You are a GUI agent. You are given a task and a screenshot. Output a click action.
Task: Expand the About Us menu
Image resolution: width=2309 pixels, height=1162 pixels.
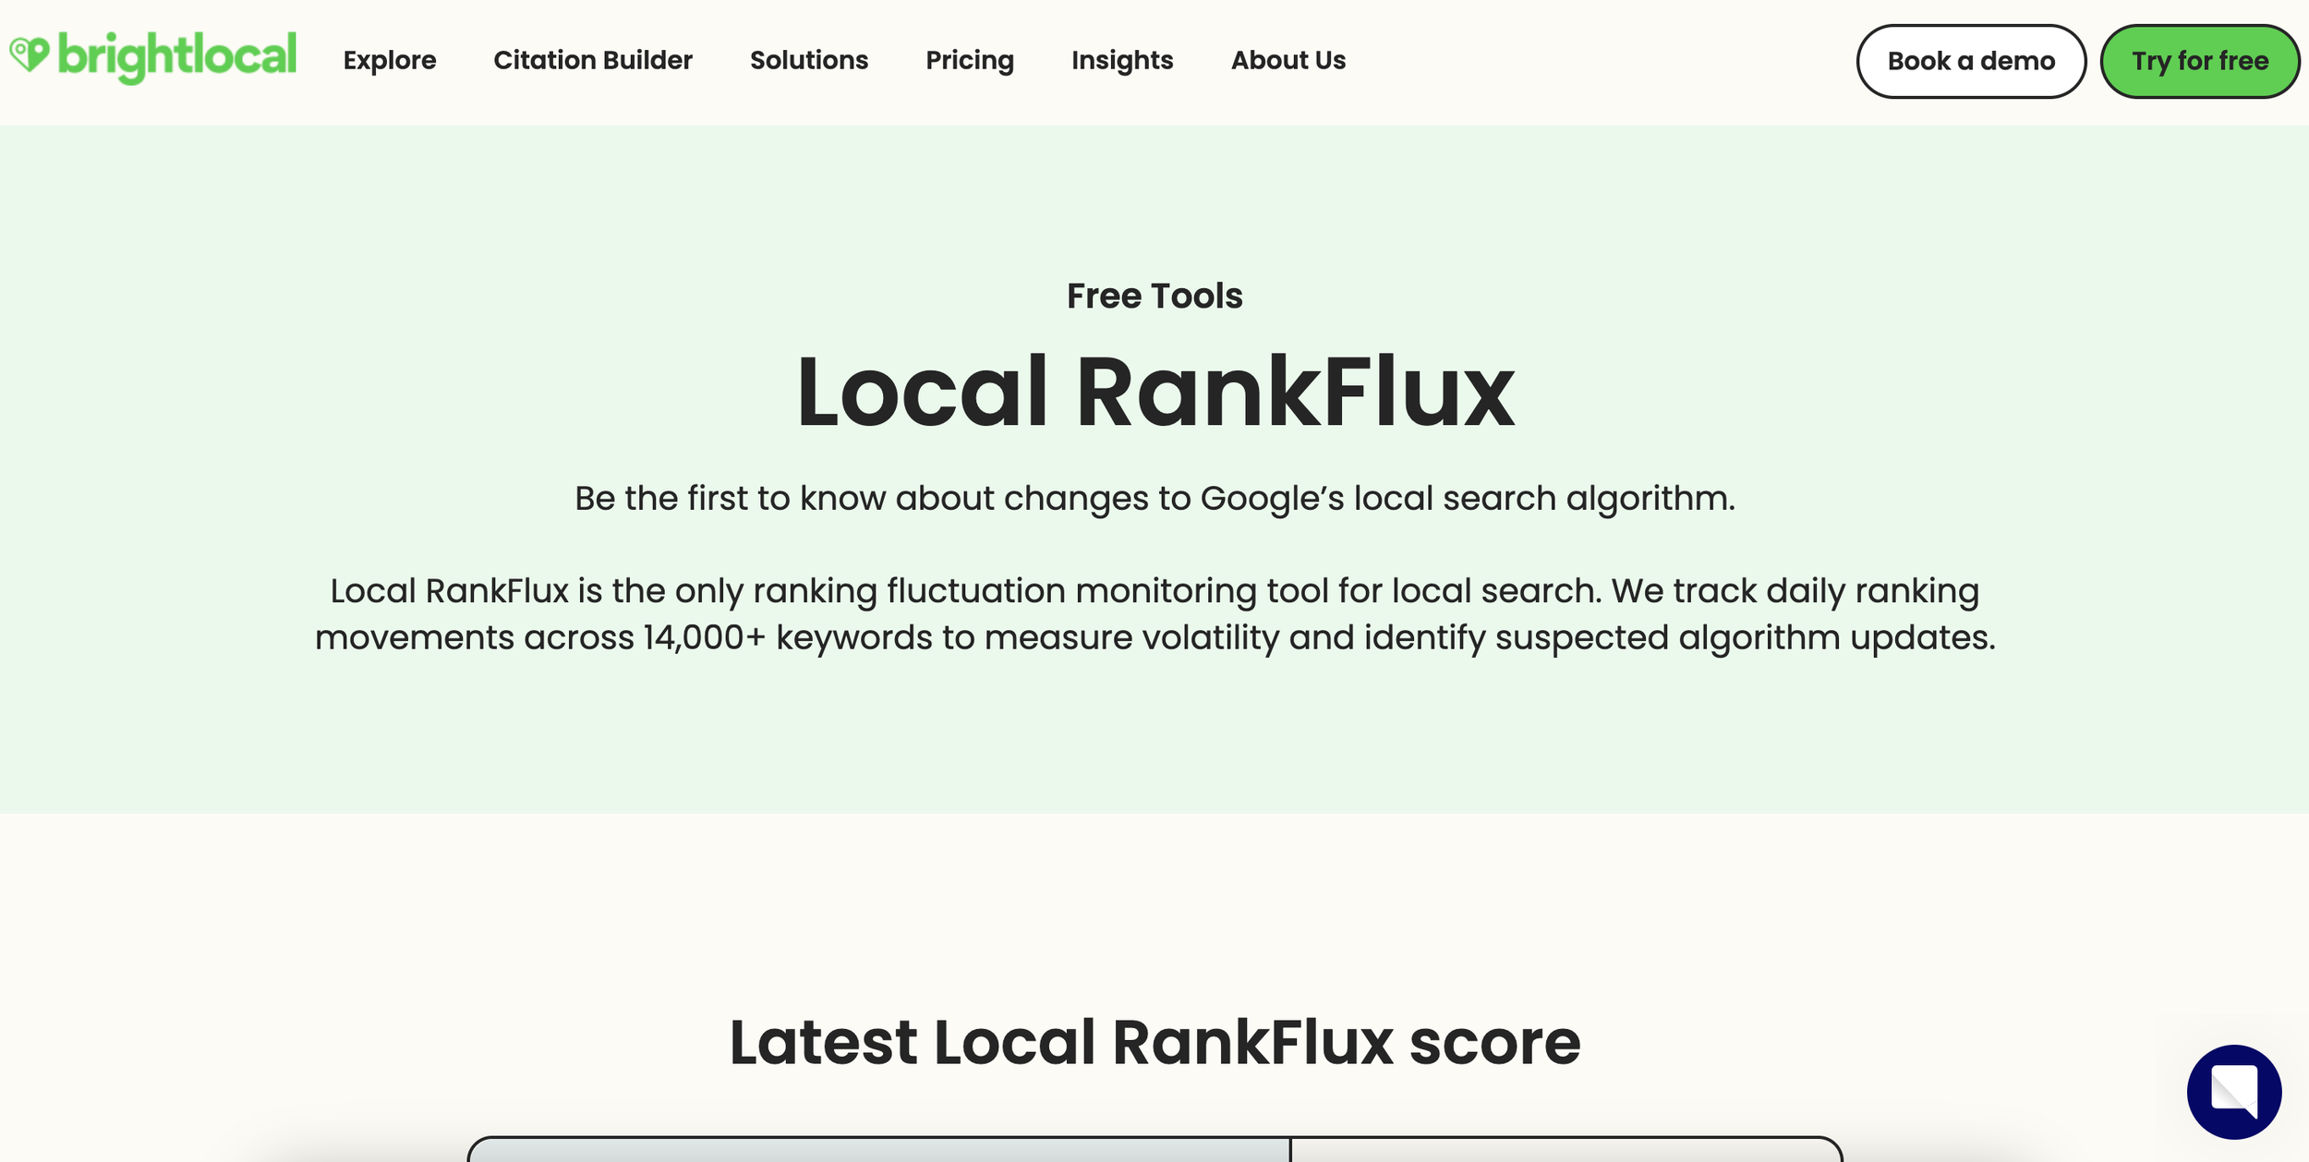point(1287,60)
